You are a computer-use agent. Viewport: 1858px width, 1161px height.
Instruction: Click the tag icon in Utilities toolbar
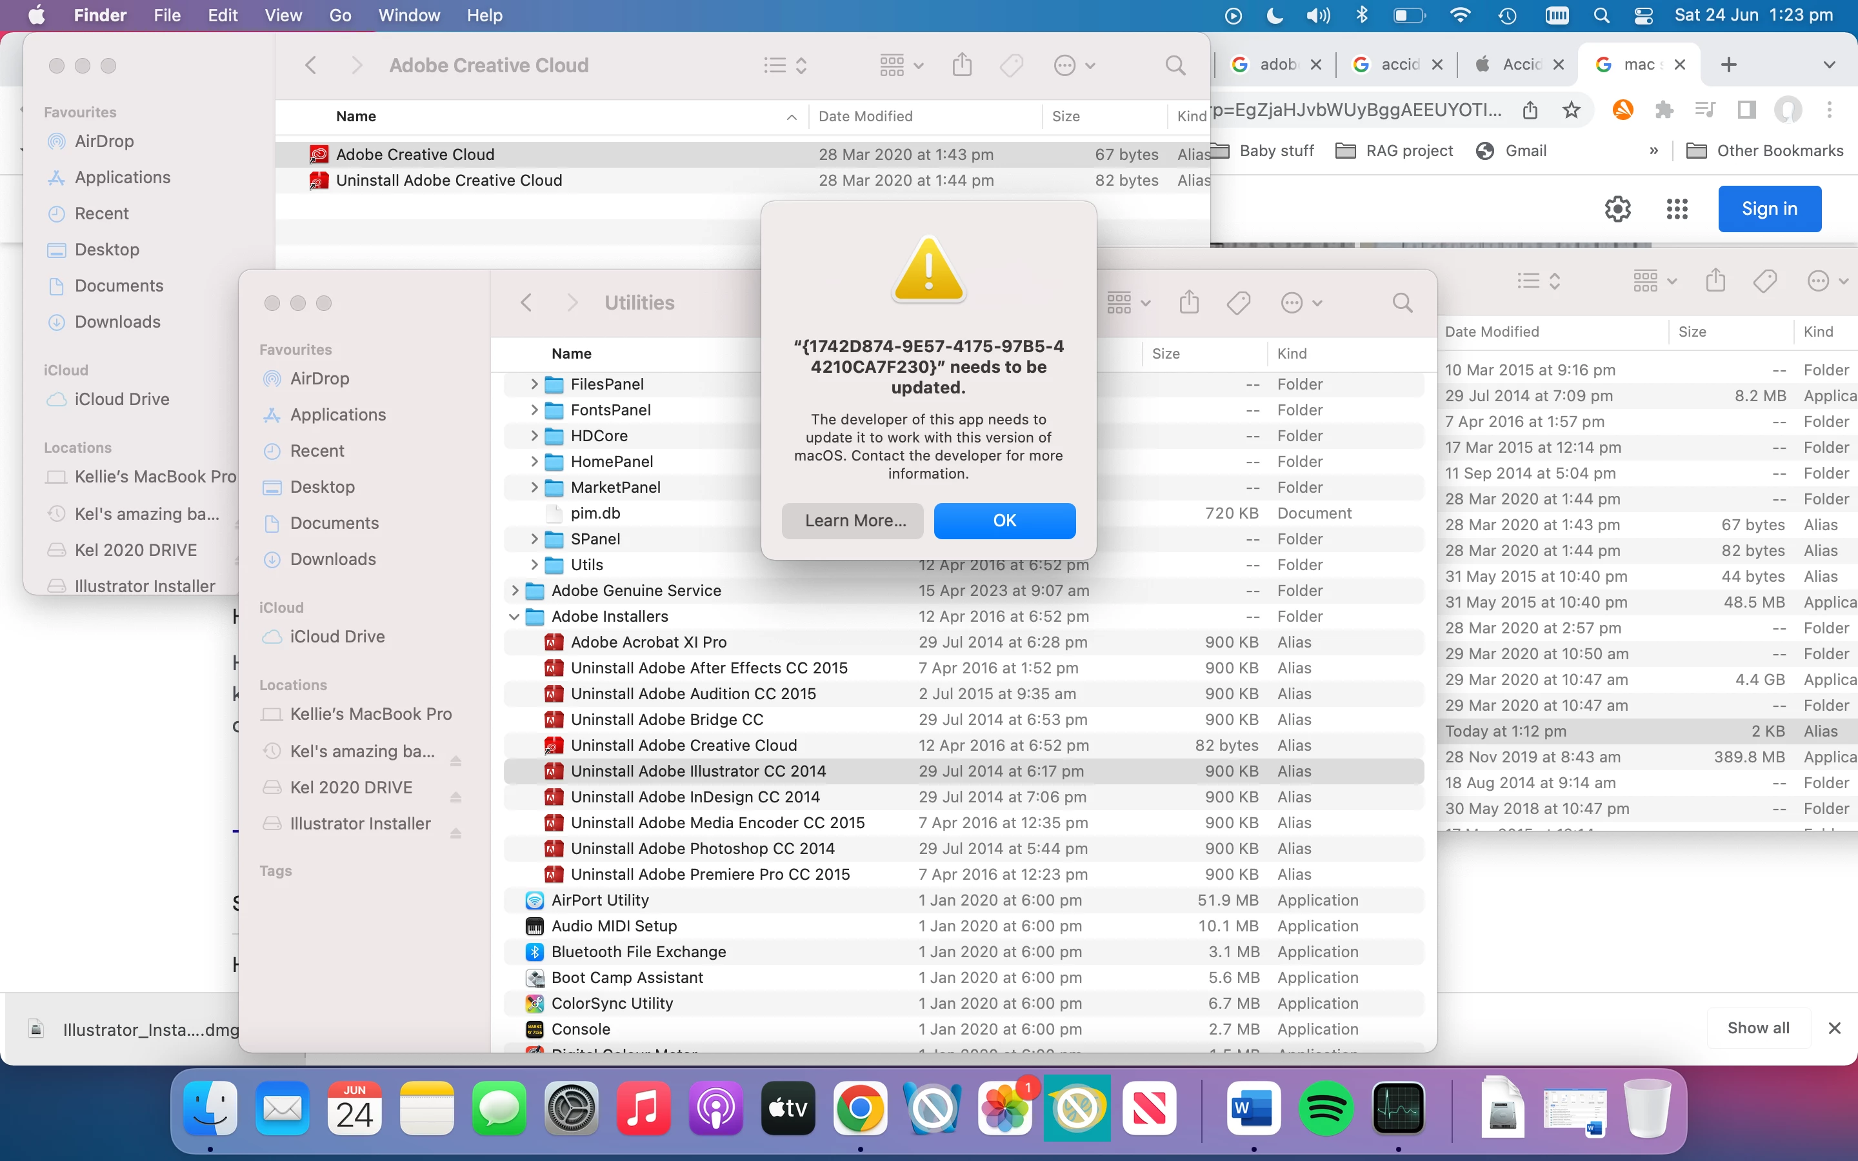(x=1239, y=303)
